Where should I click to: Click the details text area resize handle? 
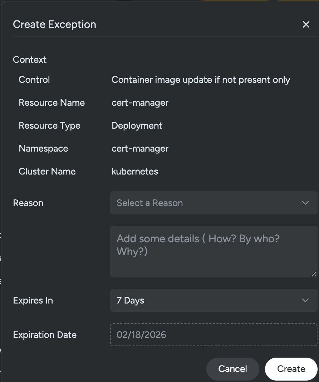point(314,274)
